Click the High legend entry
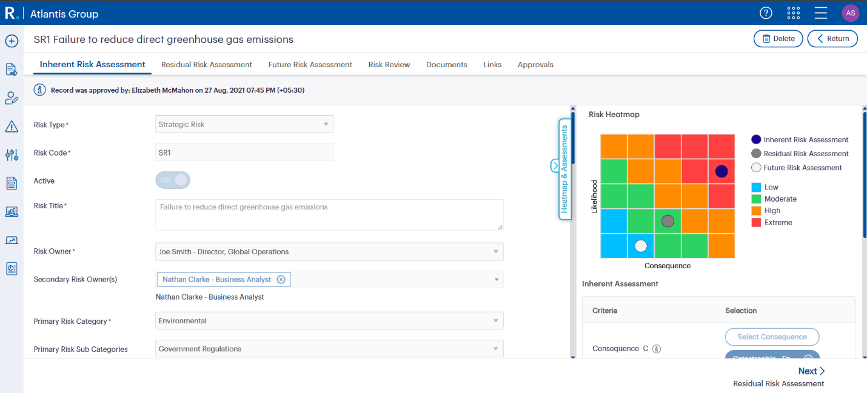The image size is (867, 393). (x=766, y=211)
